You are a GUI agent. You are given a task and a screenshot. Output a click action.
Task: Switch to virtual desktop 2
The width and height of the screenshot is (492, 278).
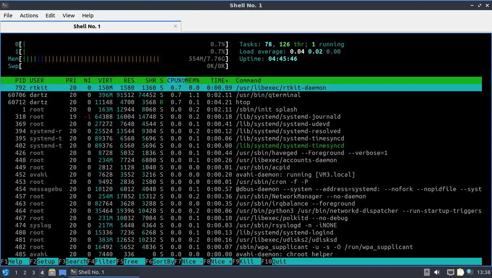25,272
